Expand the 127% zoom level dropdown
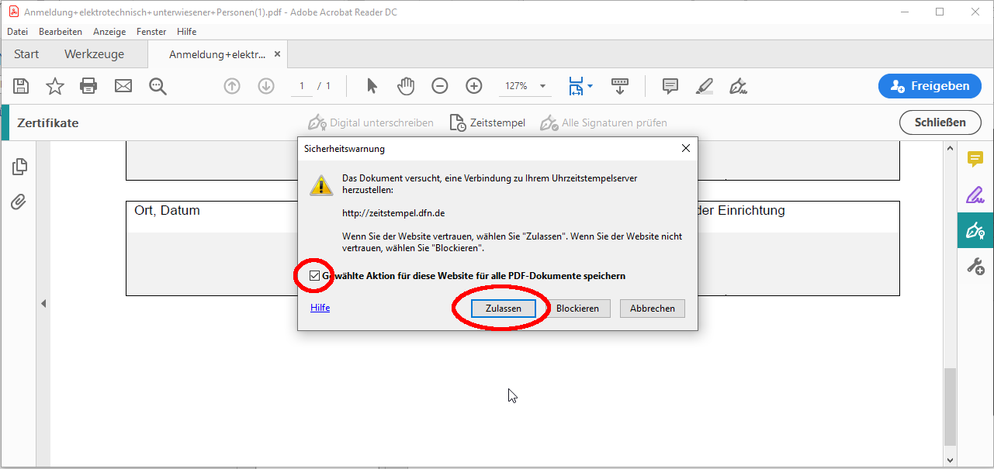 (542, 86)
